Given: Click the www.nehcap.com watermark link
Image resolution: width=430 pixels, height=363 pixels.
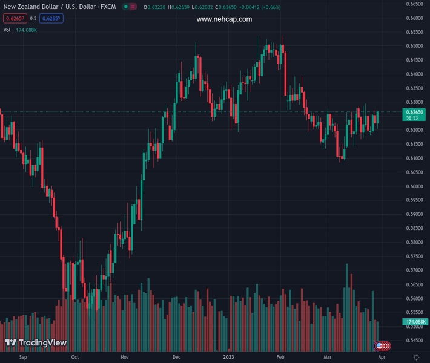Looking at the screenshot, I should [224, 19].
